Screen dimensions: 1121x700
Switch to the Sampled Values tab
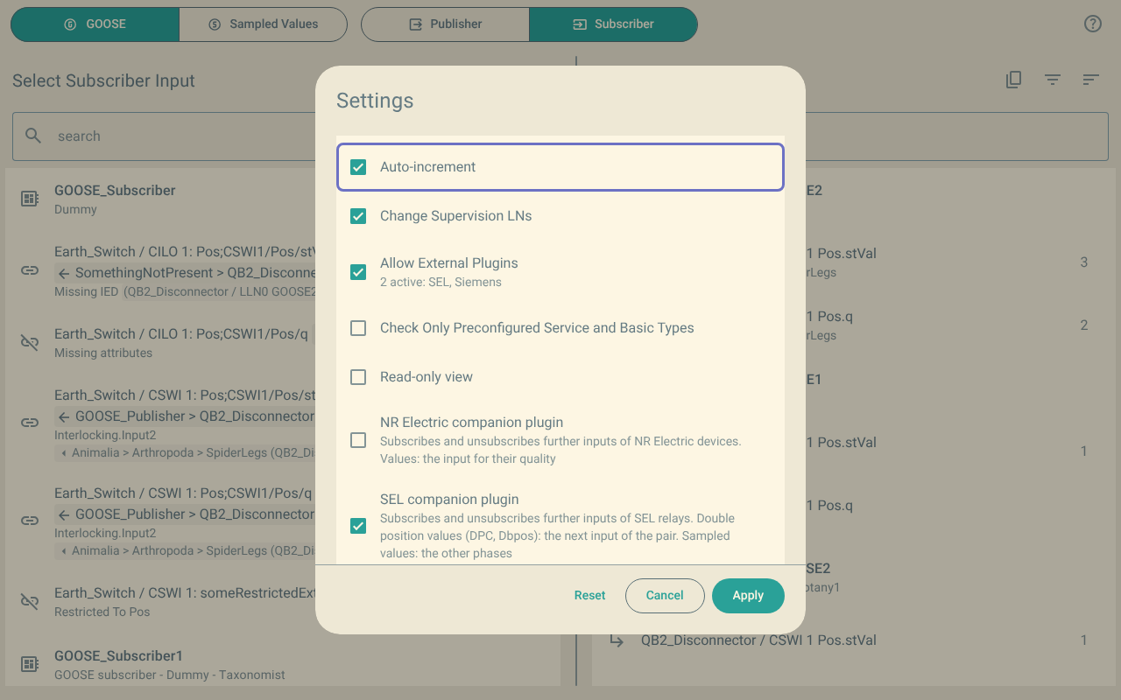click(264, 24)
